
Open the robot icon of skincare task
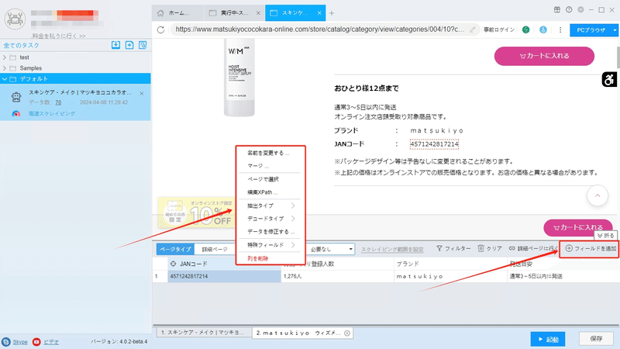[16, 97]
